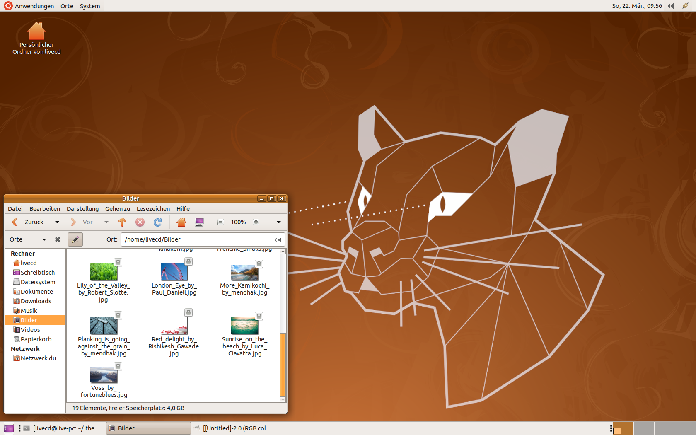Select Downloads in the sidebar
Image resolution: width=696 pixels, height=435 pixels.
pyautogui.click(x=35, y=301)
